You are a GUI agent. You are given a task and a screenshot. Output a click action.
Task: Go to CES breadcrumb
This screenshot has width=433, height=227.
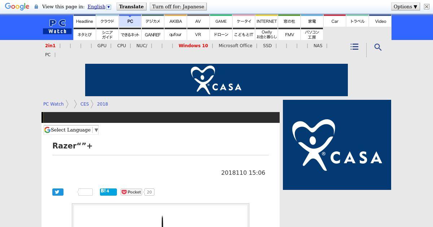[x=84, y=104]
